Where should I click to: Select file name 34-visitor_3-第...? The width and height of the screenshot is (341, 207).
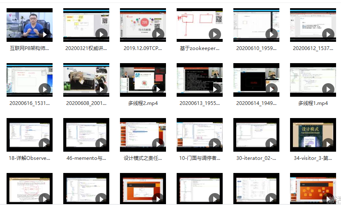(313, 158)
